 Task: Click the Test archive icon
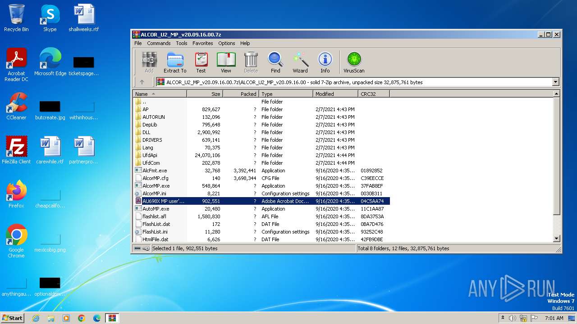coord(201,62)
